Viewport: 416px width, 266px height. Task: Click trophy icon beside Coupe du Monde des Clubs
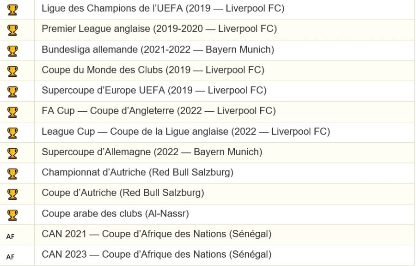click(12, 71)
